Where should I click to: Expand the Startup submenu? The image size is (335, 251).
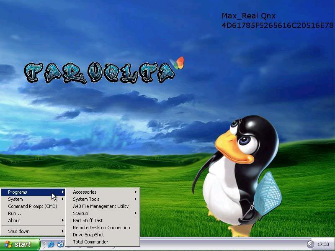103,213
